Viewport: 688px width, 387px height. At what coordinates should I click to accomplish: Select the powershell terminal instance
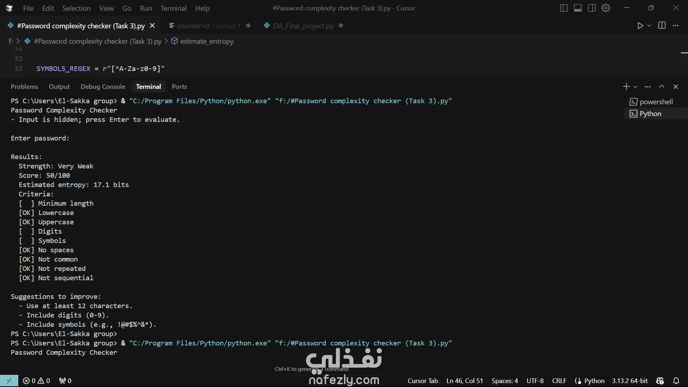pos(656,102)
